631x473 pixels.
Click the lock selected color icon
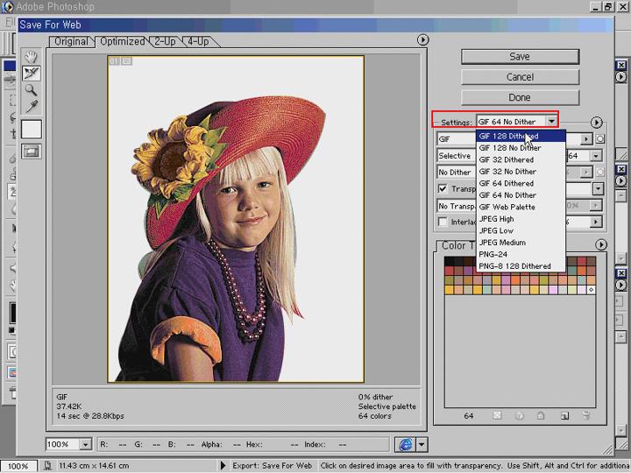[541, 416]
